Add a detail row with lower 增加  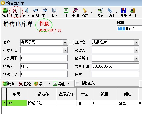[x=9, y=84]
